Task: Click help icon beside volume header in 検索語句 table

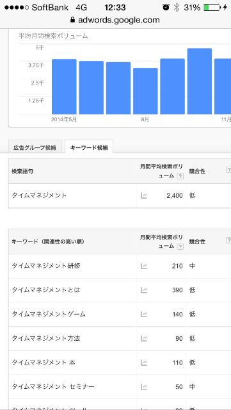Action: pos(180,176)
